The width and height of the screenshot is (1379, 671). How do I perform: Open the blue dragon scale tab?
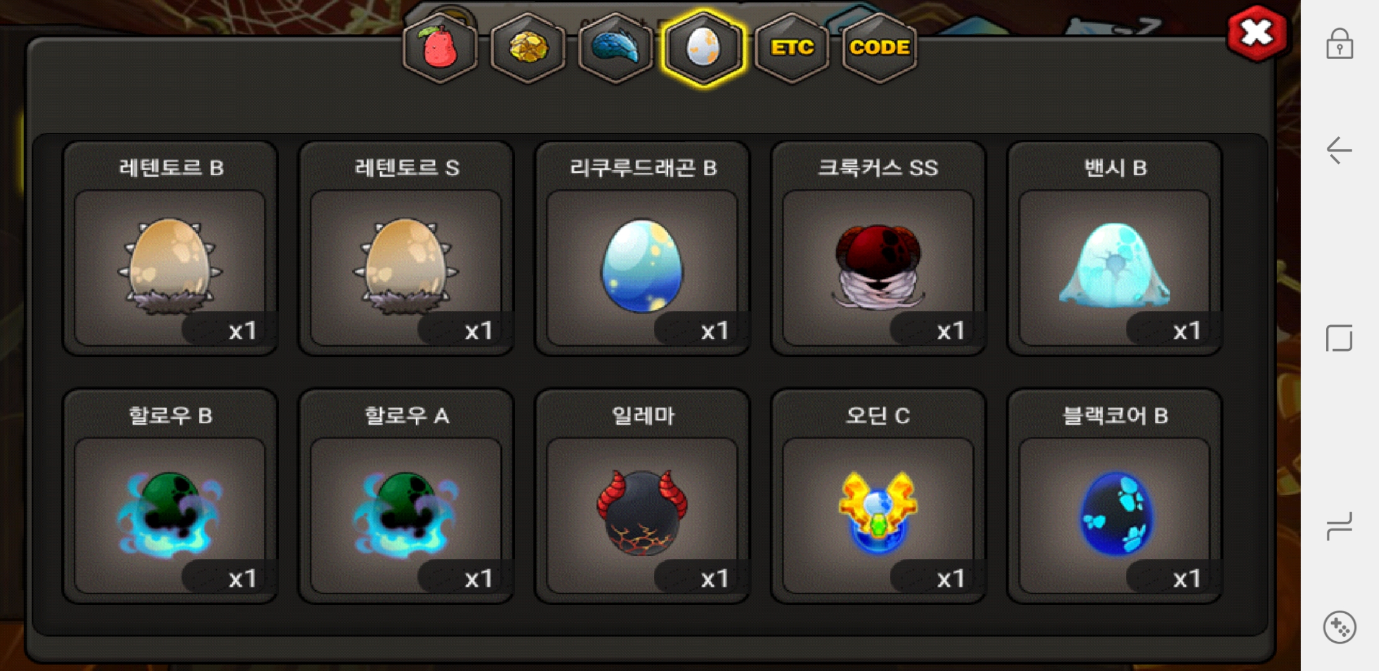(615, 48)
